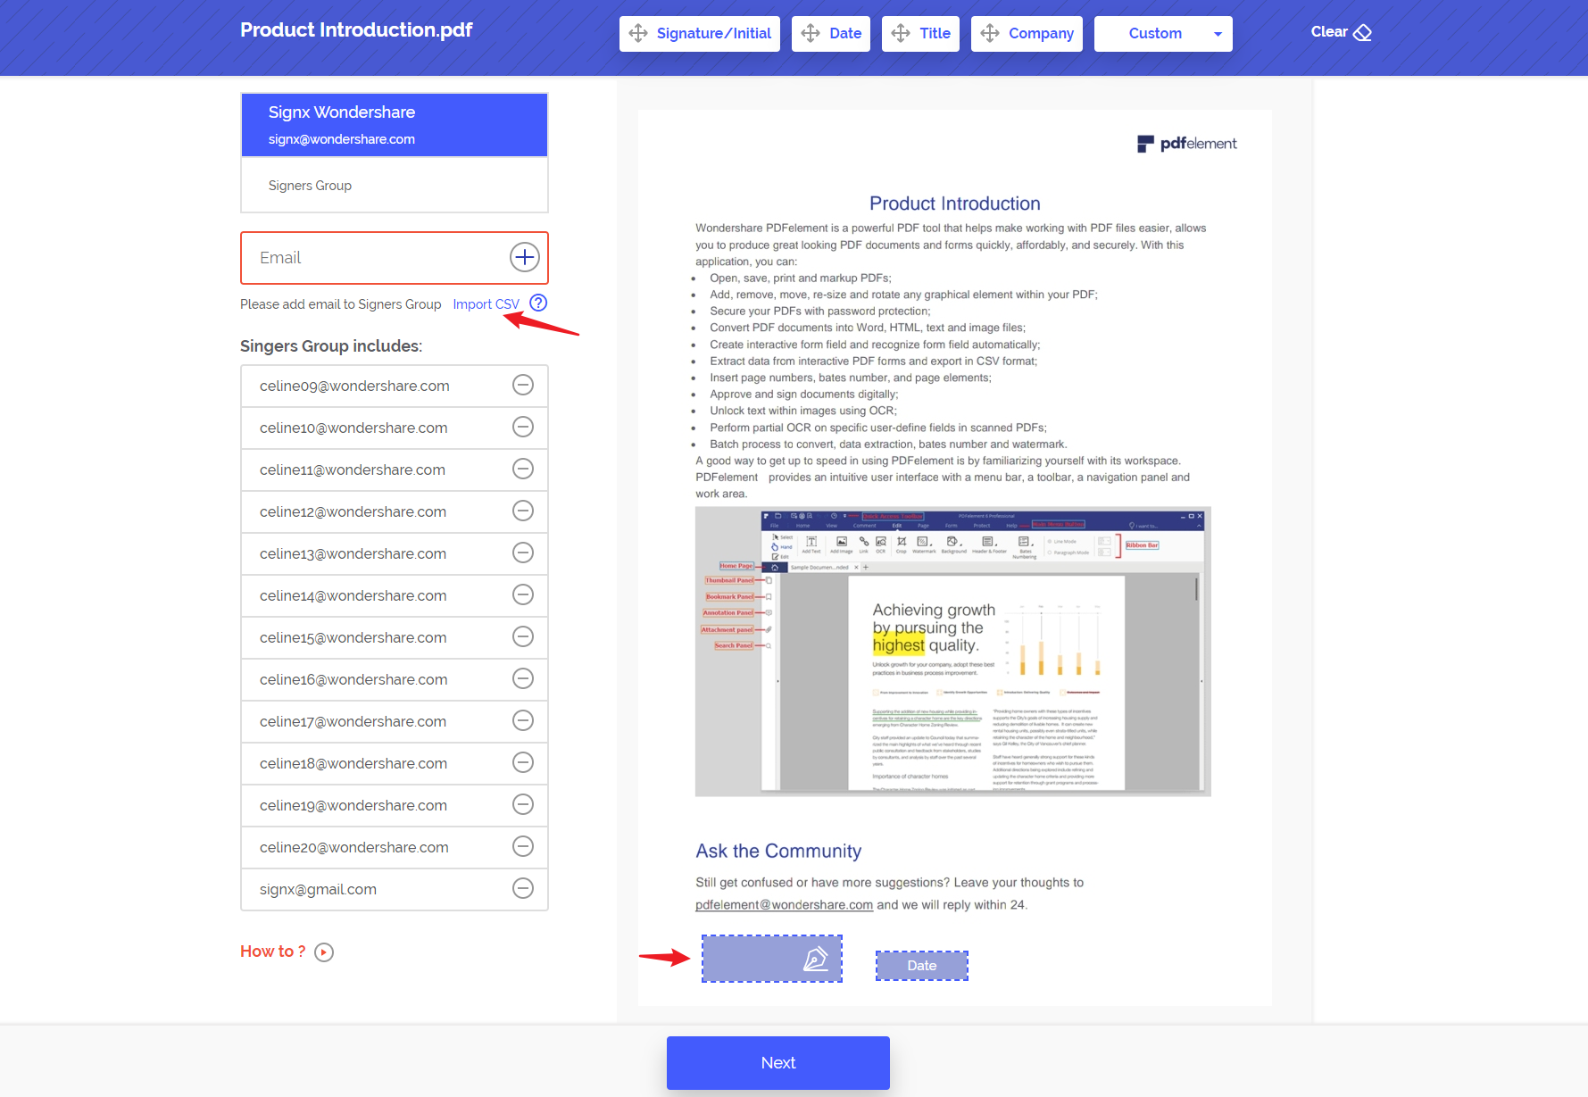Click the Next button
This screenshot has width=1588, height=1097.
click(778, 1063)
